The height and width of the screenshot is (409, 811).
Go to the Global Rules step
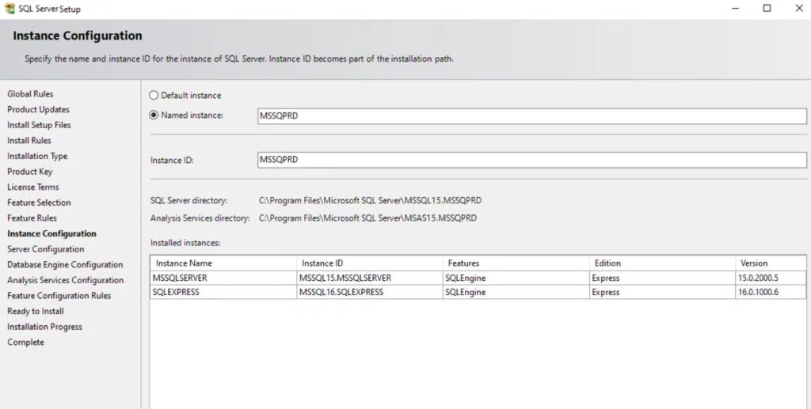point(30,94)
